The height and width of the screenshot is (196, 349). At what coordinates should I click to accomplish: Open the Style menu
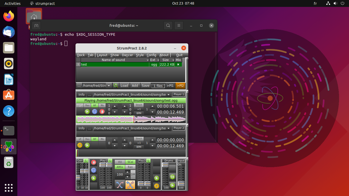pyautogui.click(x=140, y=55)
